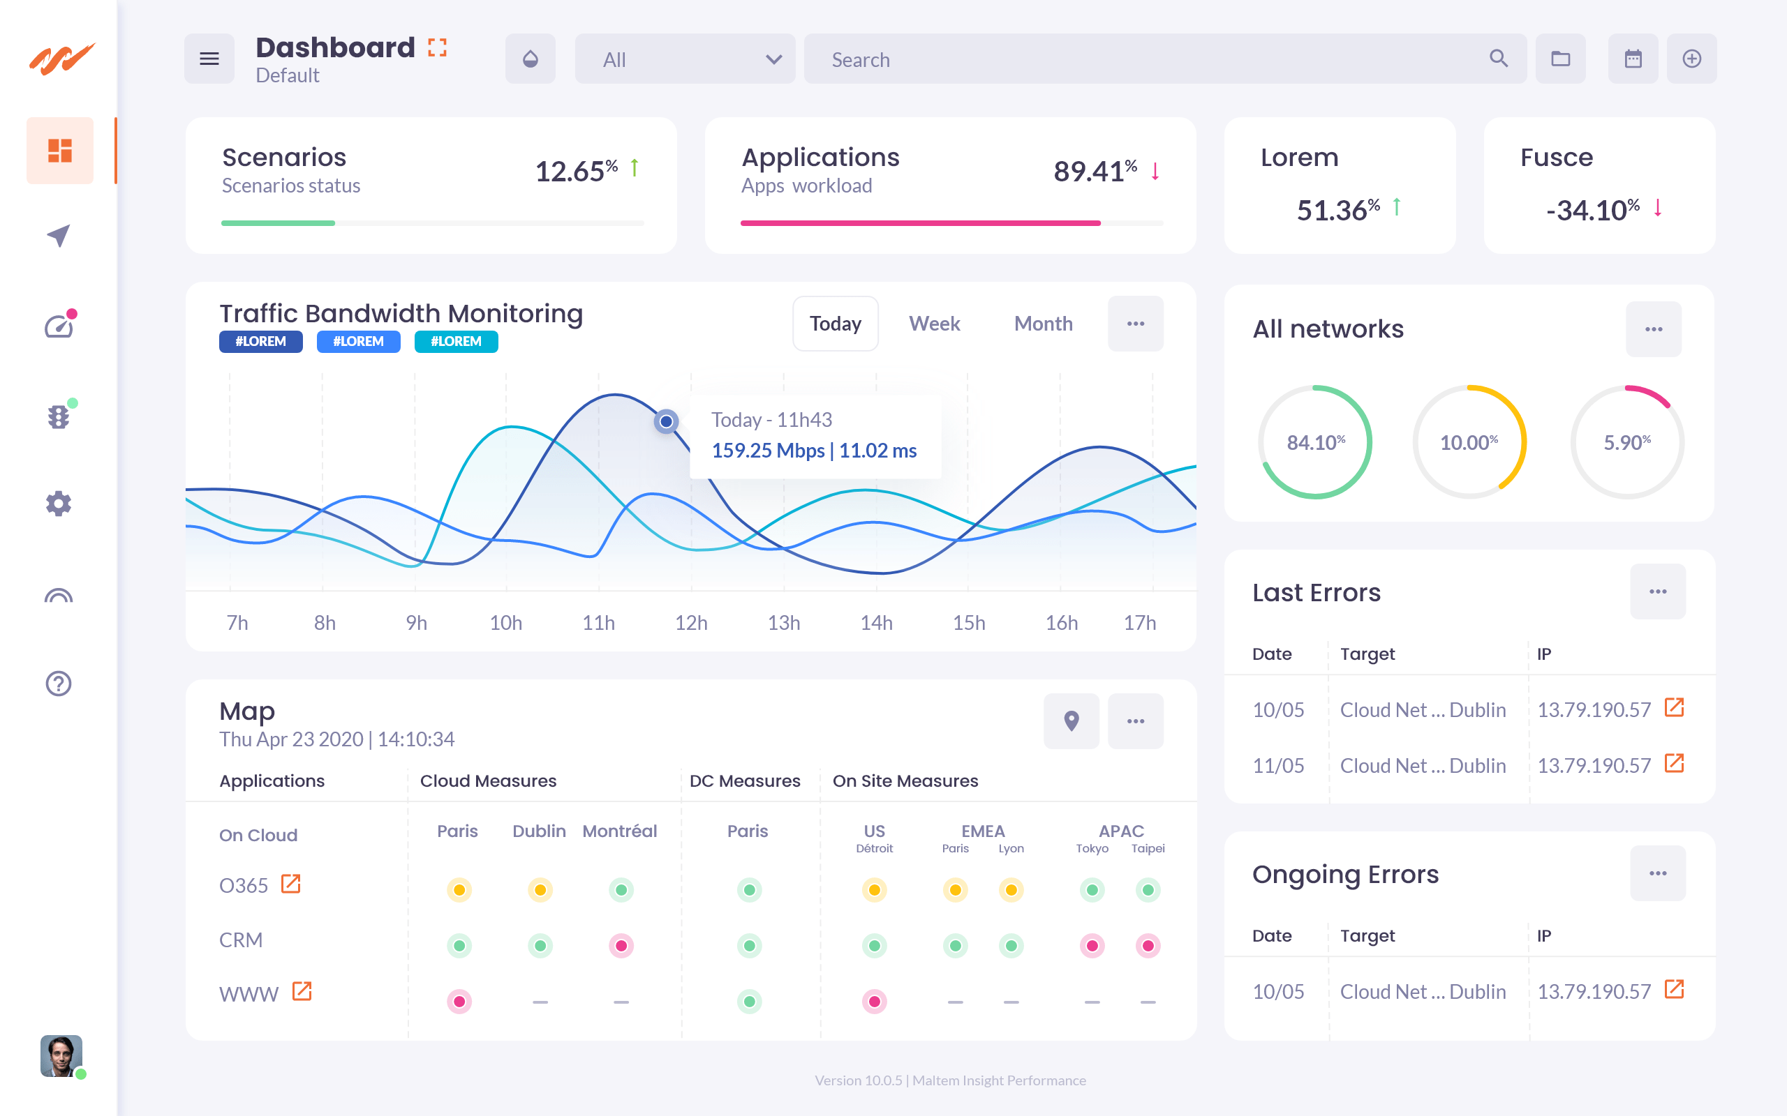Click the send/navigation arrow sidebar icon

[x=59, y=236]
